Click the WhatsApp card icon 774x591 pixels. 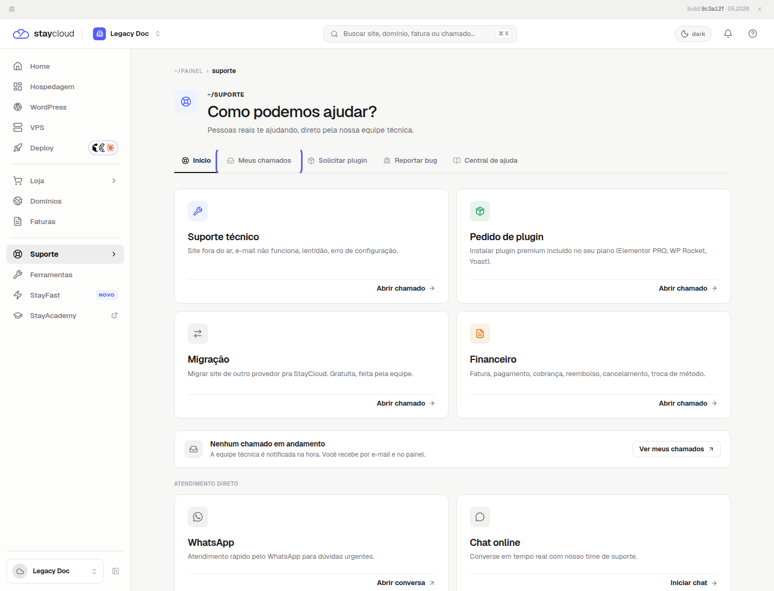pyautogui.click(x=198, y=517)
